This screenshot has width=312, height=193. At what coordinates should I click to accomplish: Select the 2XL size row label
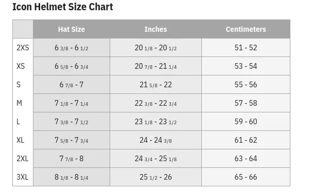tap(23, 159)
